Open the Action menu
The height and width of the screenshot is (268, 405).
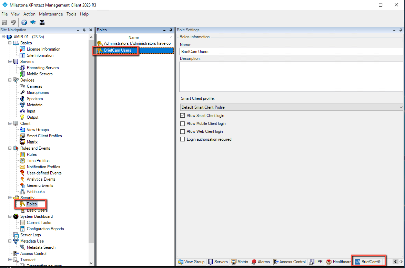coord(29,14)
